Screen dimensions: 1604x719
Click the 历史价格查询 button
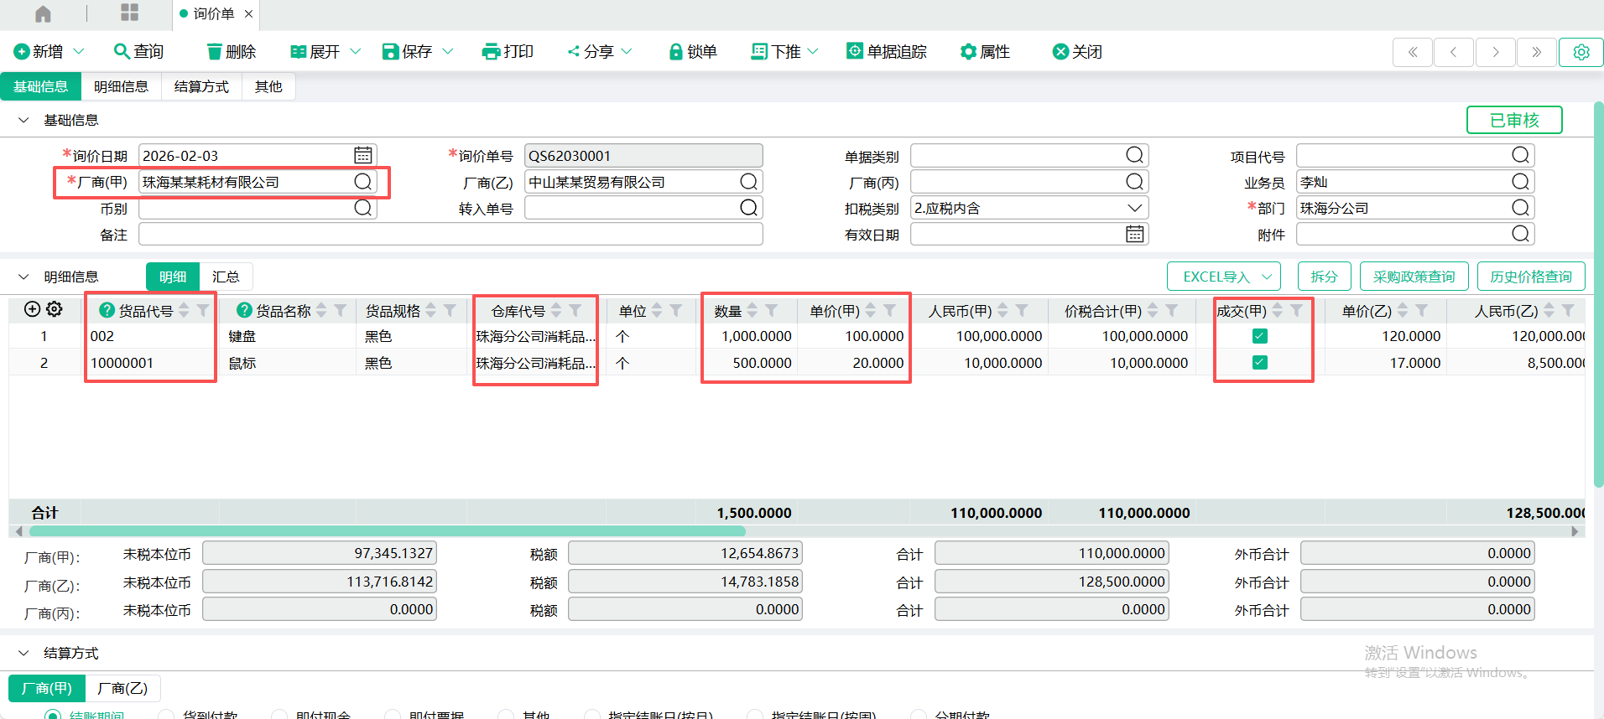[1530, 277]
